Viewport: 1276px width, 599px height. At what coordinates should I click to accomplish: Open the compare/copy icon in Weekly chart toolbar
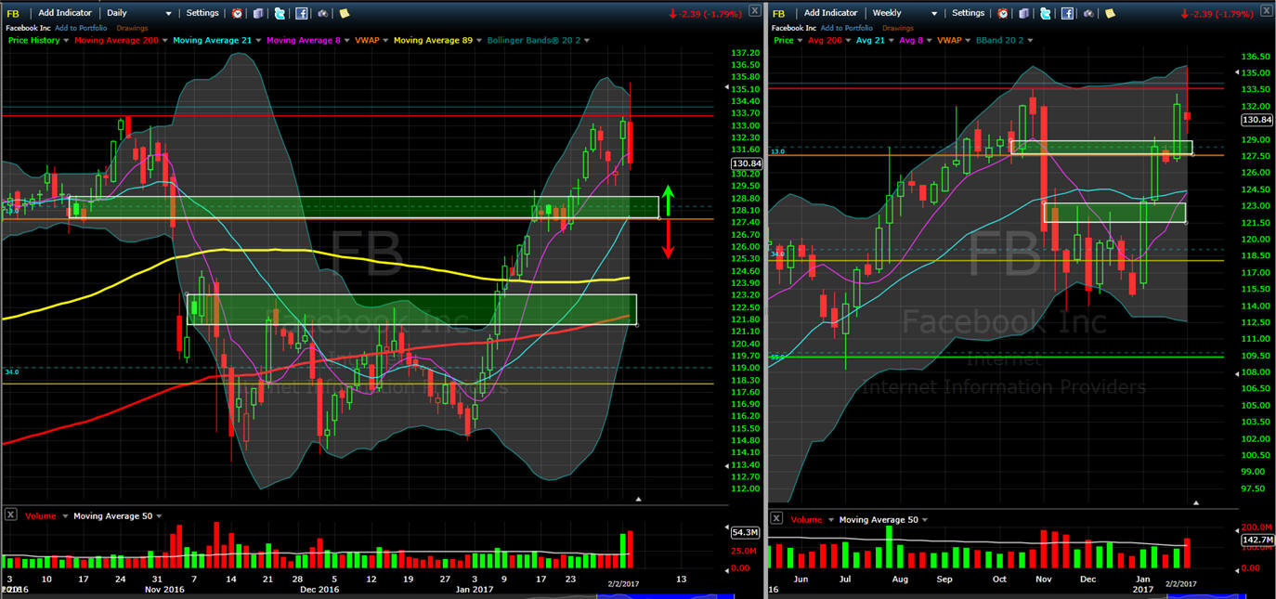coord(1023,13)
